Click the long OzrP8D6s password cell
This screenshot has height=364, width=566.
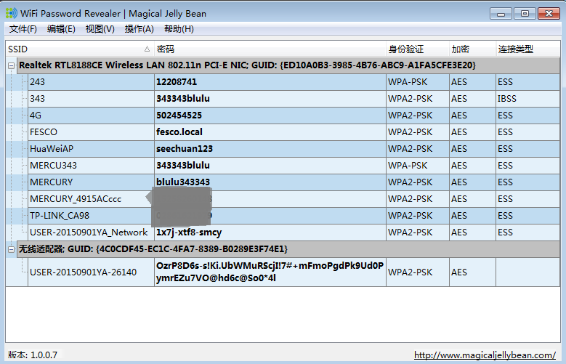pyautogui.click(x=270, y=272)
